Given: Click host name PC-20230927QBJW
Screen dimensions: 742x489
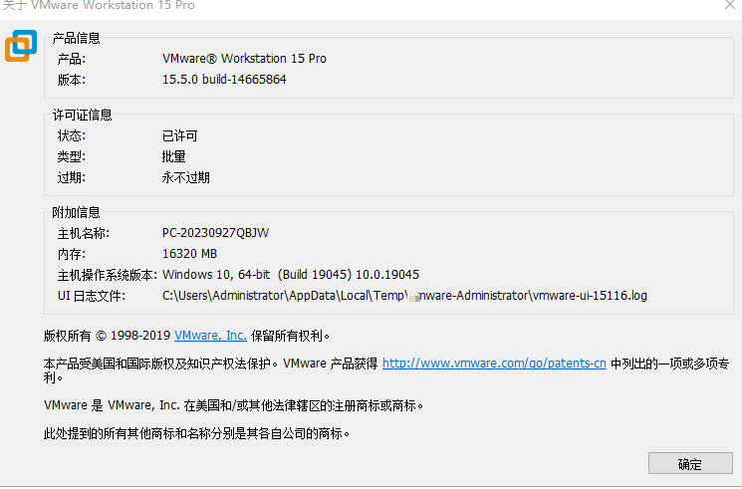Looking at the screenshot, I should [215, 233].
